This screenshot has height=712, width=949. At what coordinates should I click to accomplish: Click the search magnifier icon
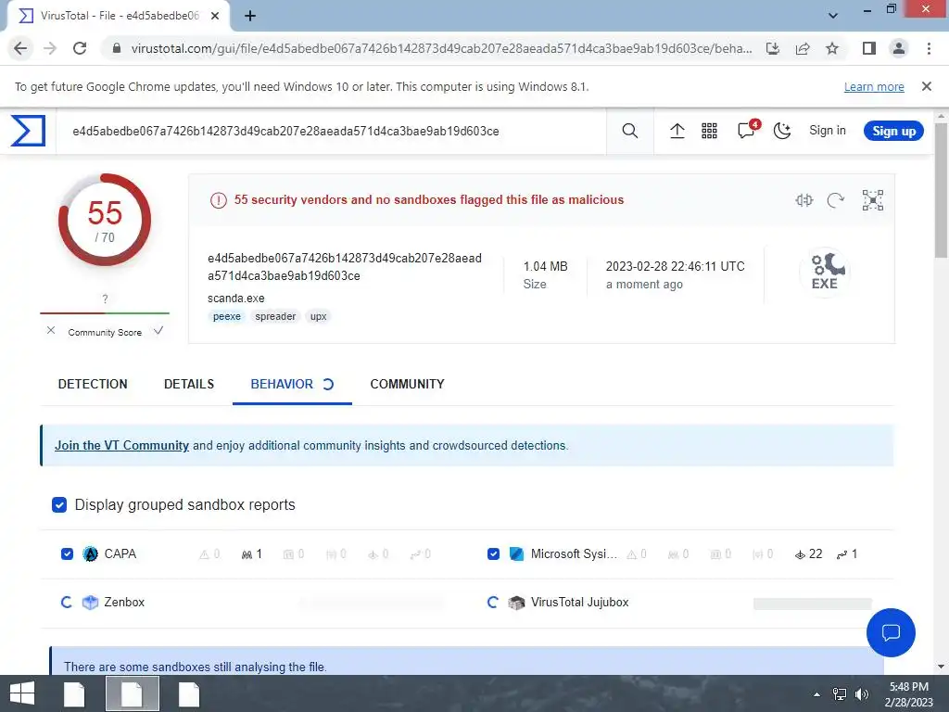(x=629, y=131)
